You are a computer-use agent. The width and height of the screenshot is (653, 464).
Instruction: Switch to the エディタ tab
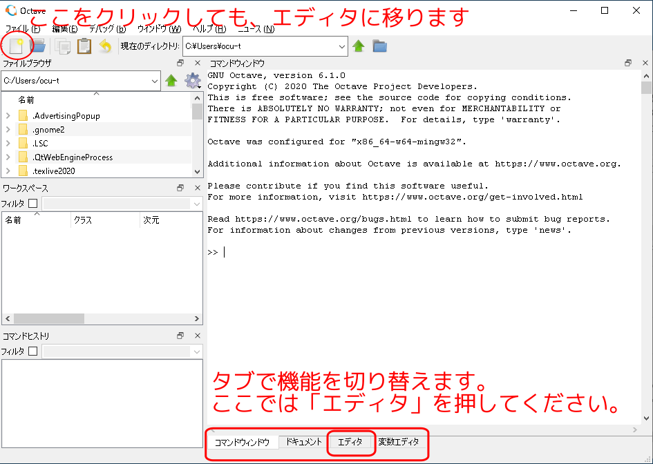[x=350, y=442]
